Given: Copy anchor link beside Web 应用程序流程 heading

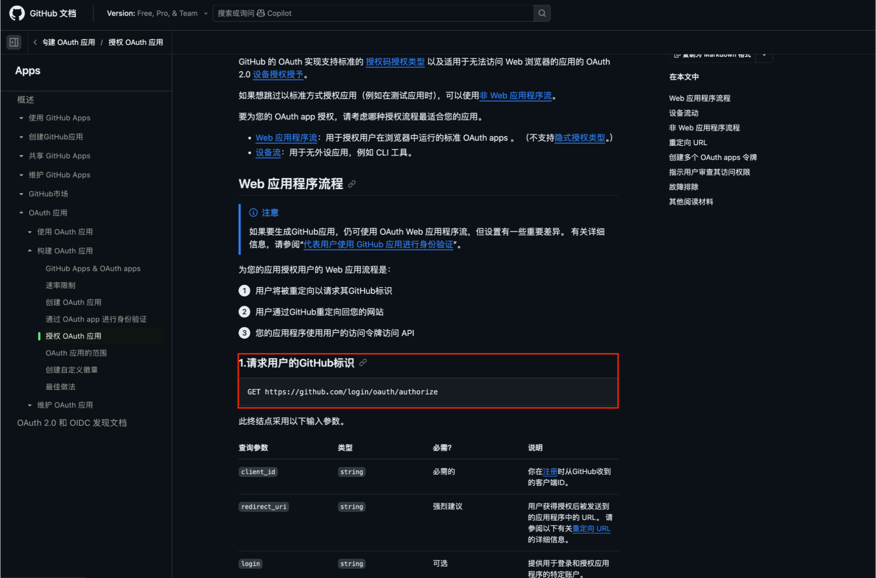Looking at the screenshot, I should 352,184.
